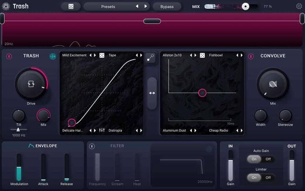Viewport: 305px width, 191px height.
Task: Toggle Trash module power button
Action: [x=9, y=56]
